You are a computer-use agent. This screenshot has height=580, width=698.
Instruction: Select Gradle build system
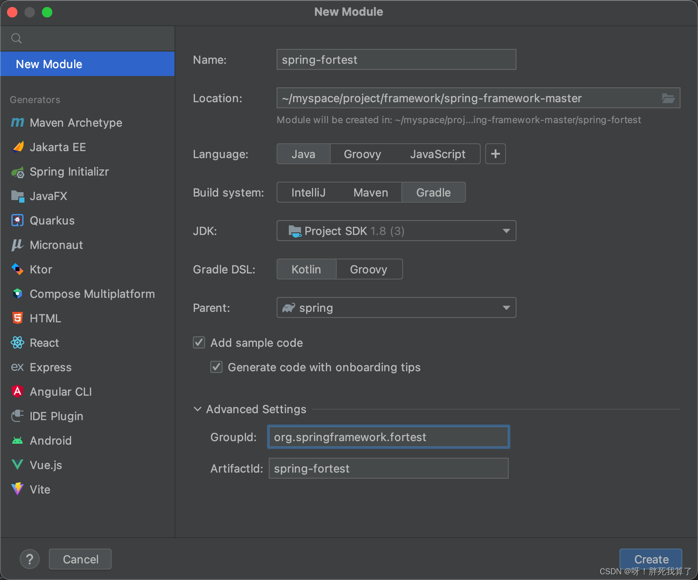click(x=434, y=192)
